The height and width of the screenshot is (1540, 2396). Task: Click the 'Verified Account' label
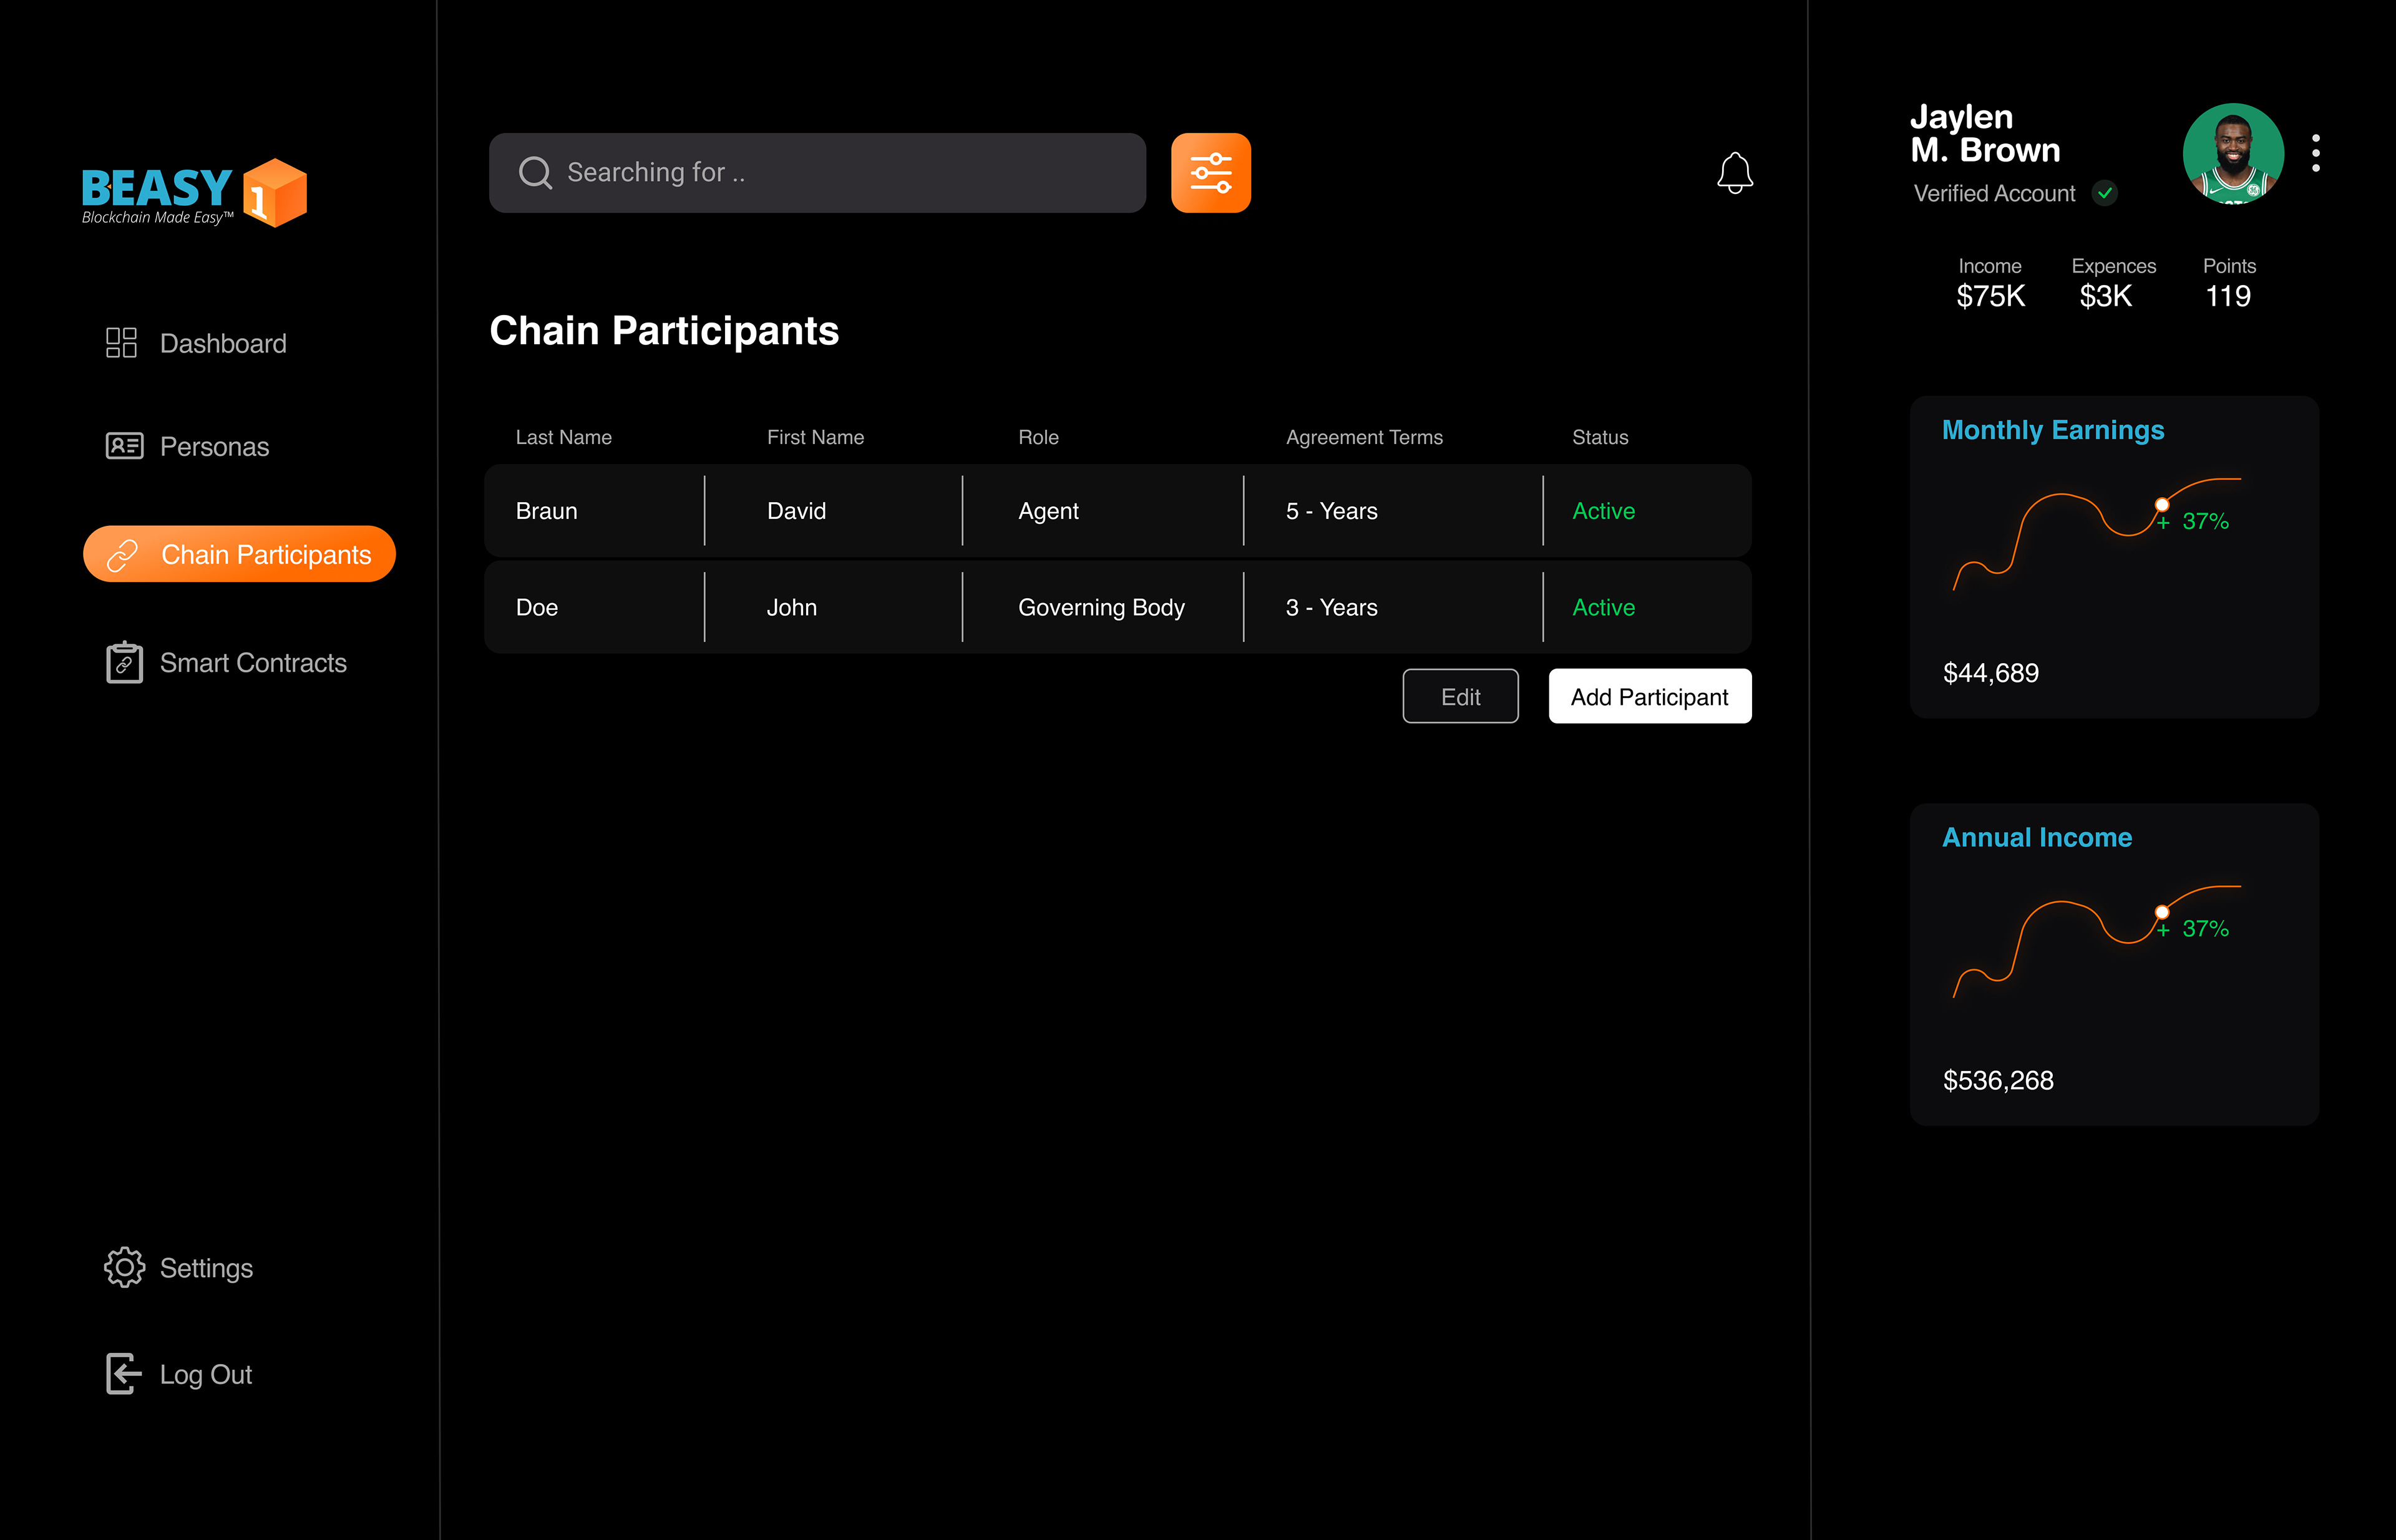(x=1994, y=193)
